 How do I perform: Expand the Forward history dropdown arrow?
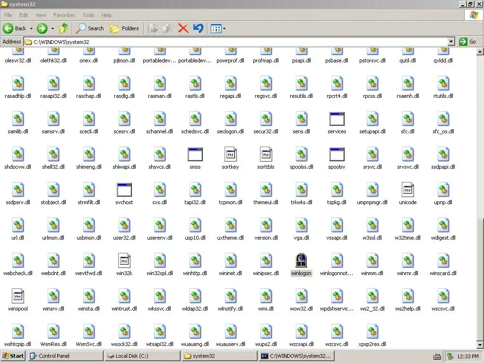tap(52, 28)
